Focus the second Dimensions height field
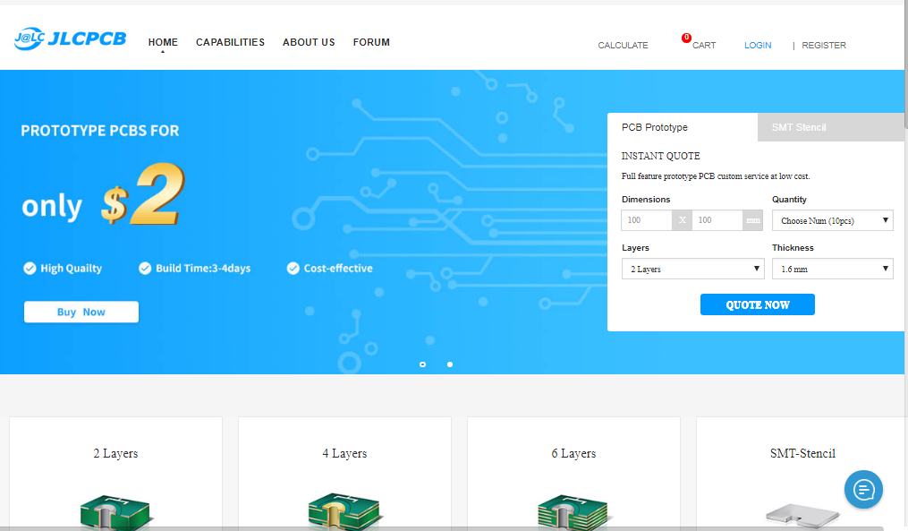Screen dimensions: 908x531 (x=717, y=220)
